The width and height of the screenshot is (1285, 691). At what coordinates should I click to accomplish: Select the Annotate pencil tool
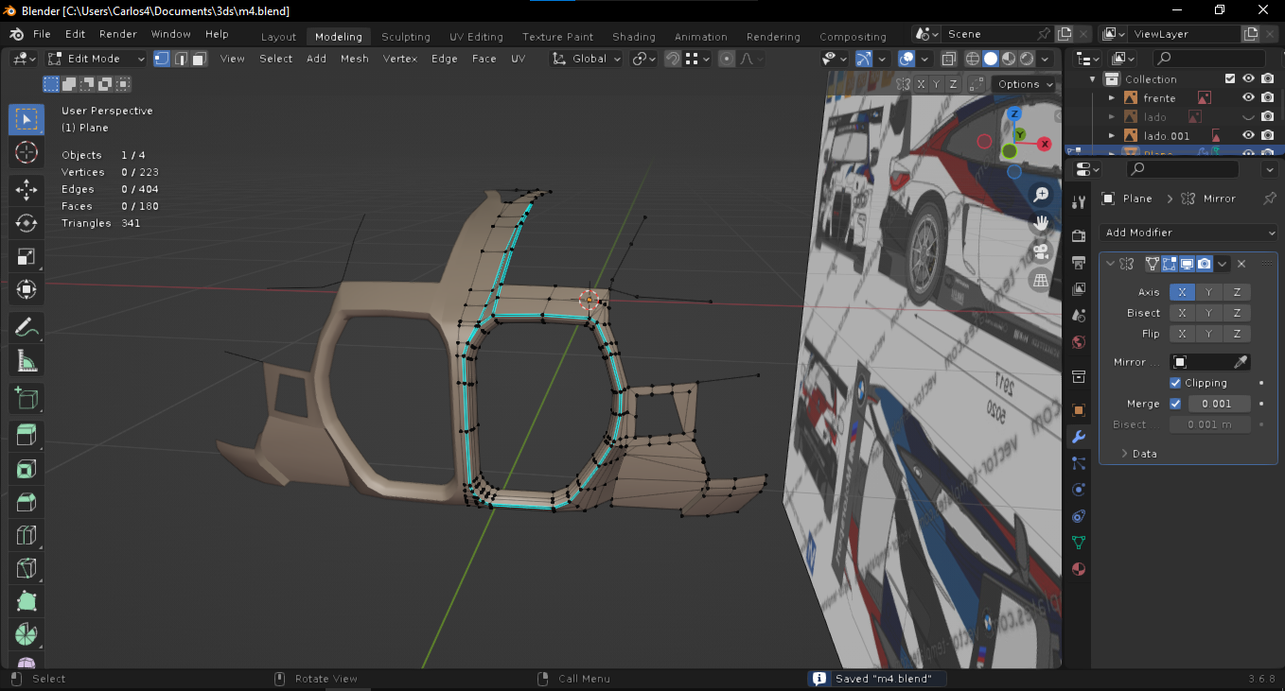(26, 328)
